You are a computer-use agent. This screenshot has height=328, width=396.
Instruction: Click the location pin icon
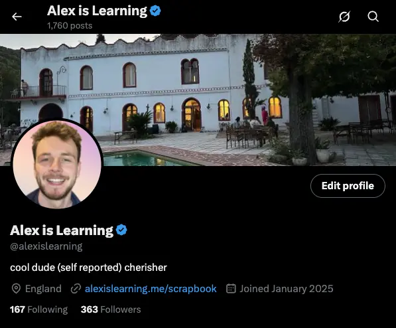point(16,289)
